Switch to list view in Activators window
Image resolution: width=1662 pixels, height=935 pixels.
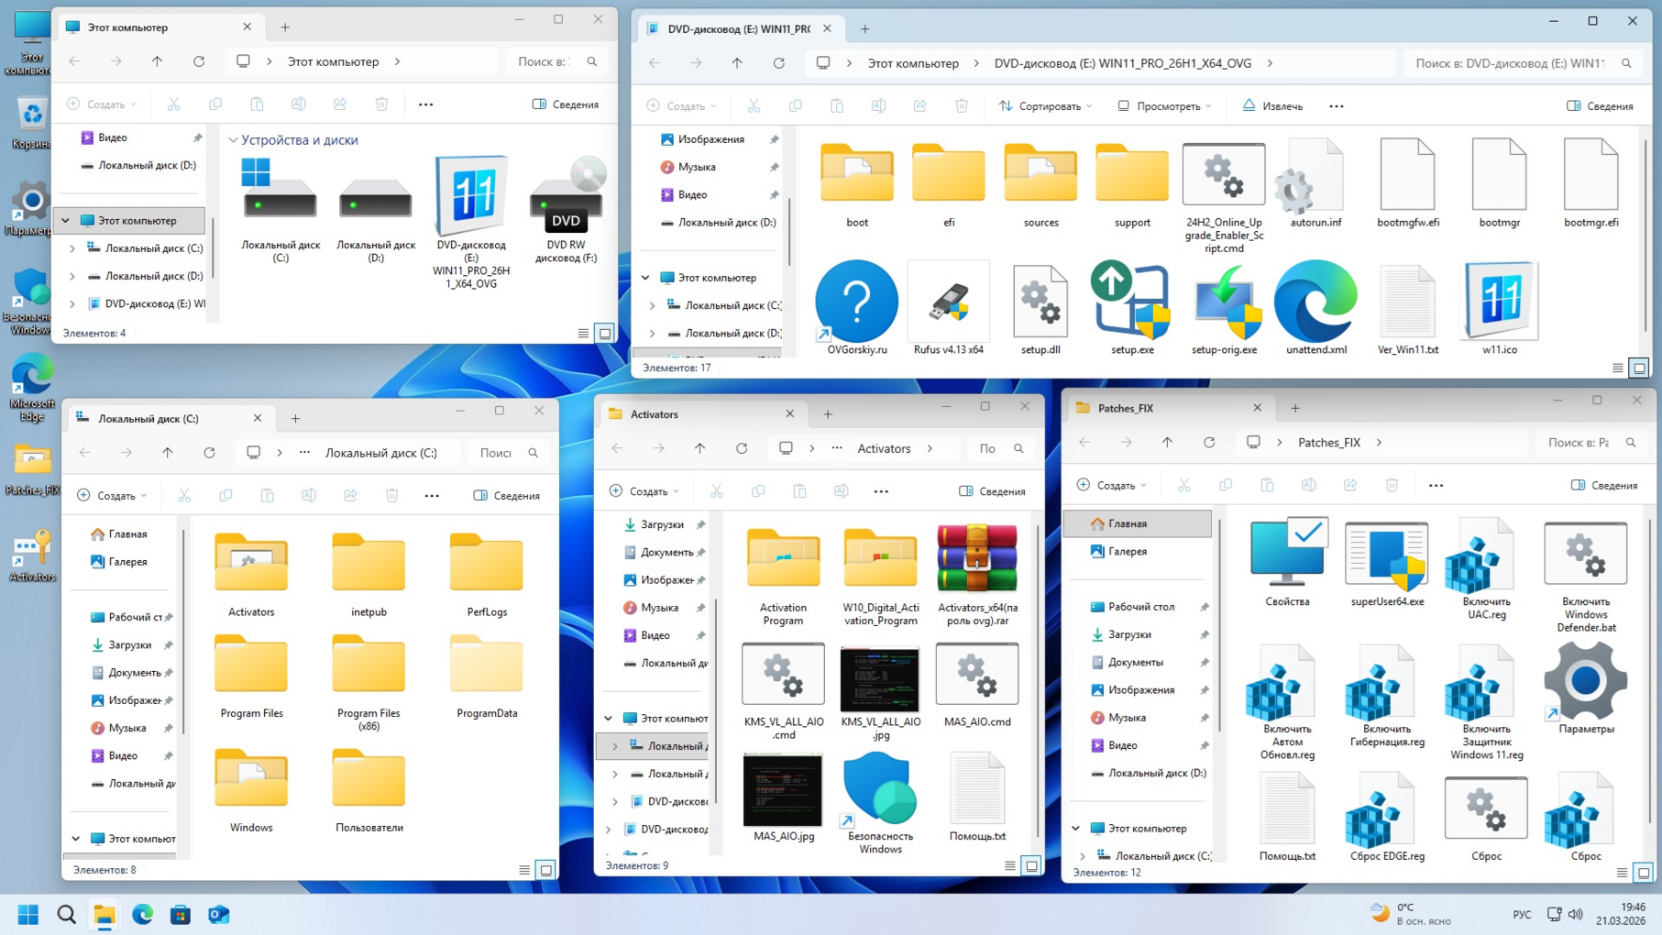tap(1009, 865)
